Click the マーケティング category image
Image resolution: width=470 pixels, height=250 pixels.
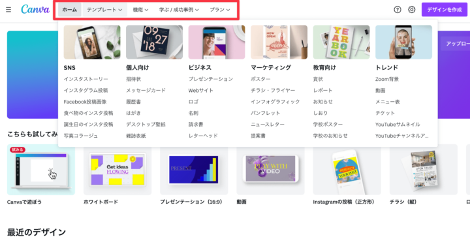tap(279, 42)
